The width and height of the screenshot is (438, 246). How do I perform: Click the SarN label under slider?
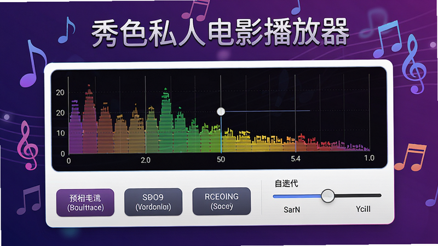[292, 209]
